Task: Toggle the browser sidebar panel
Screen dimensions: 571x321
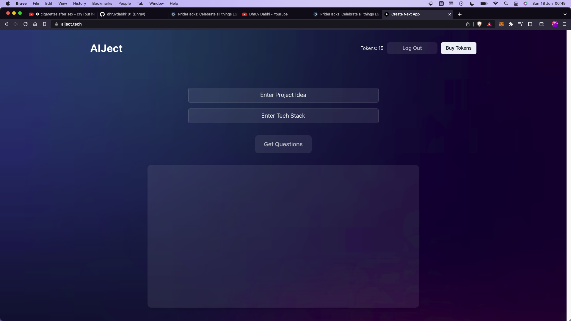Action: tap(530, 24)
